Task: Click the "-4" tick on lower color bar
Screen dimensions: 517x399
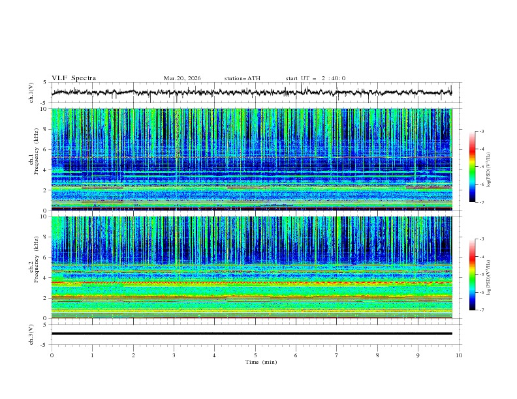Action: point(482,257)
